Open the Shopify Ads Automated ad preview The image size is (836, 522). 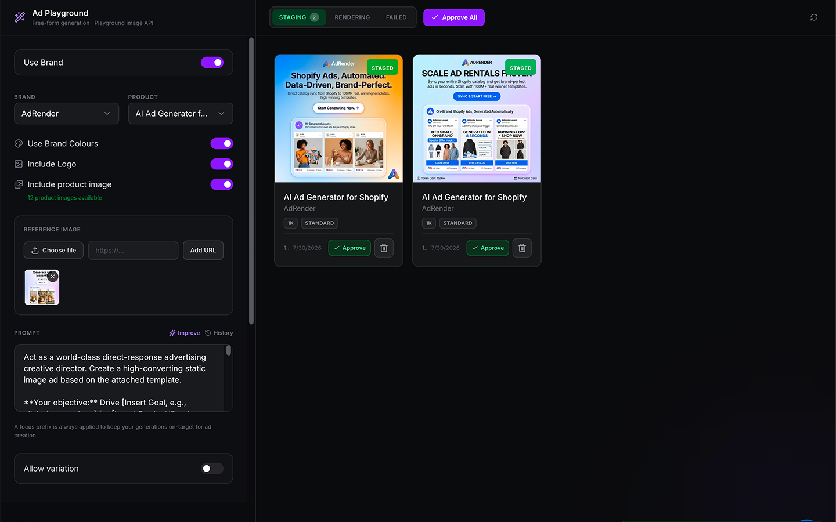click(338, 118)
